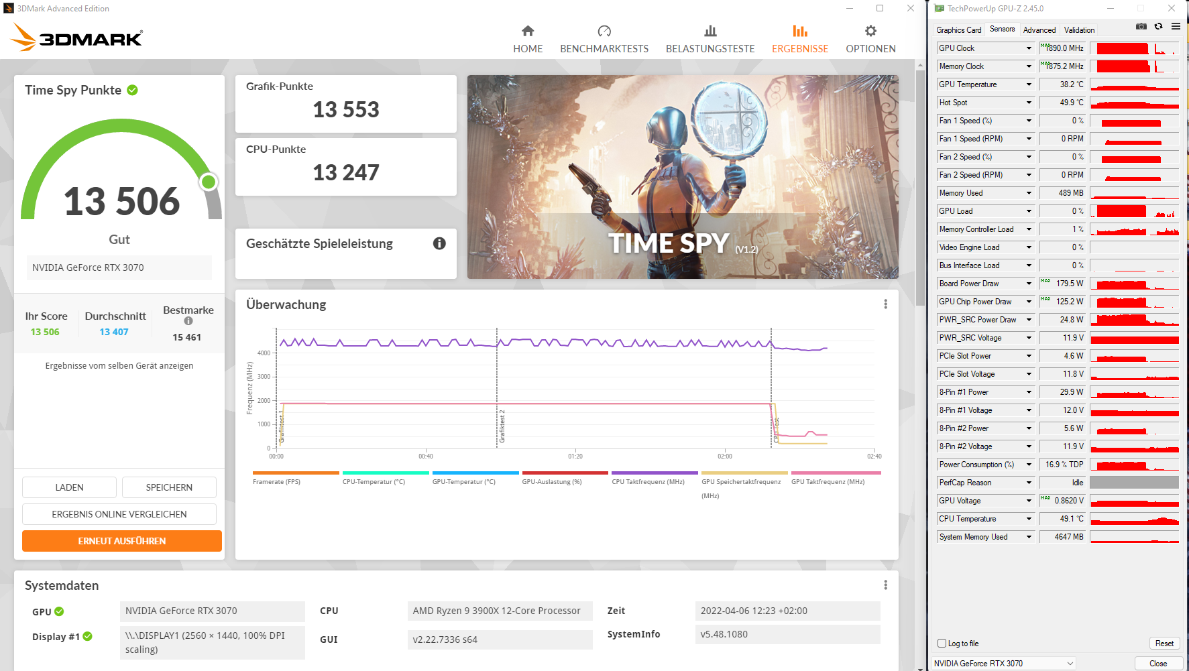The image size is (1189, 671).
Task: Open the GPU-Z hamburger menu
Action: pos(1176,26)
